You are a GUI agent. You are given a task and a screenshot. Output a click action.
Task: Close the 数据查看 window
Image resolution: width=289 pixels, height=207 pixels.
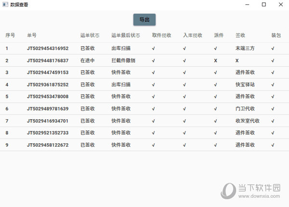click(281, 4)
